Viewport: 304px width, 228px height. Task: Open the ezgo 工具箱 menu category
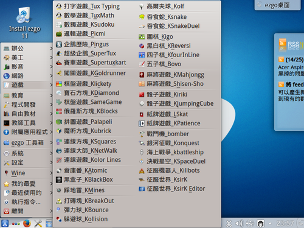pos(27,143)
